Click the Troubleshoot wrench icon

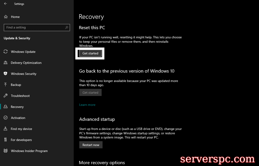click(x=6, y=96)
